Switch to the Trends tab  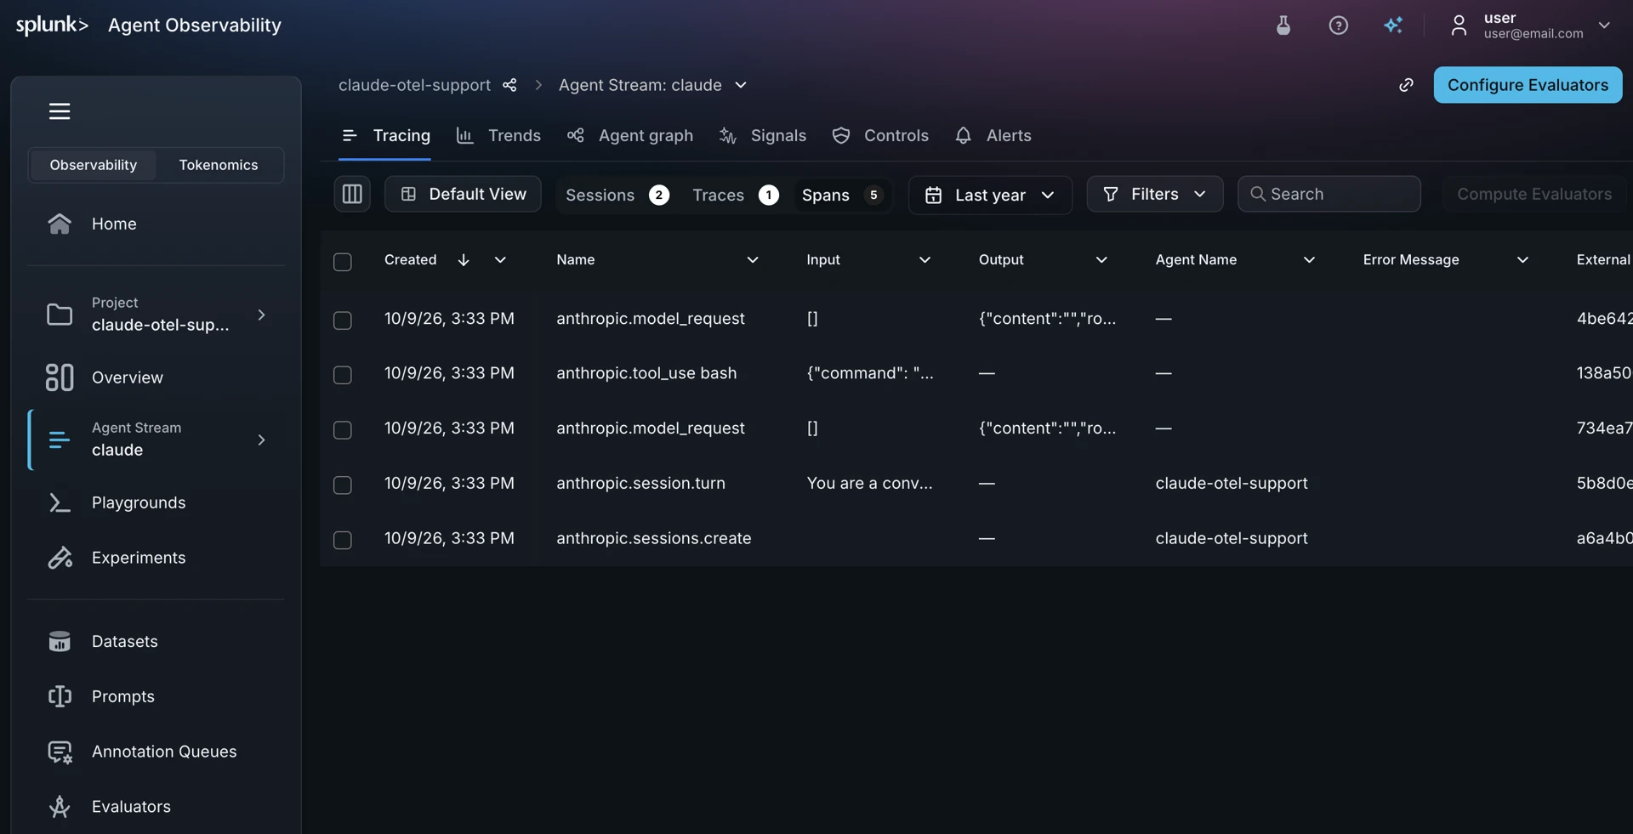click(499, 136)
